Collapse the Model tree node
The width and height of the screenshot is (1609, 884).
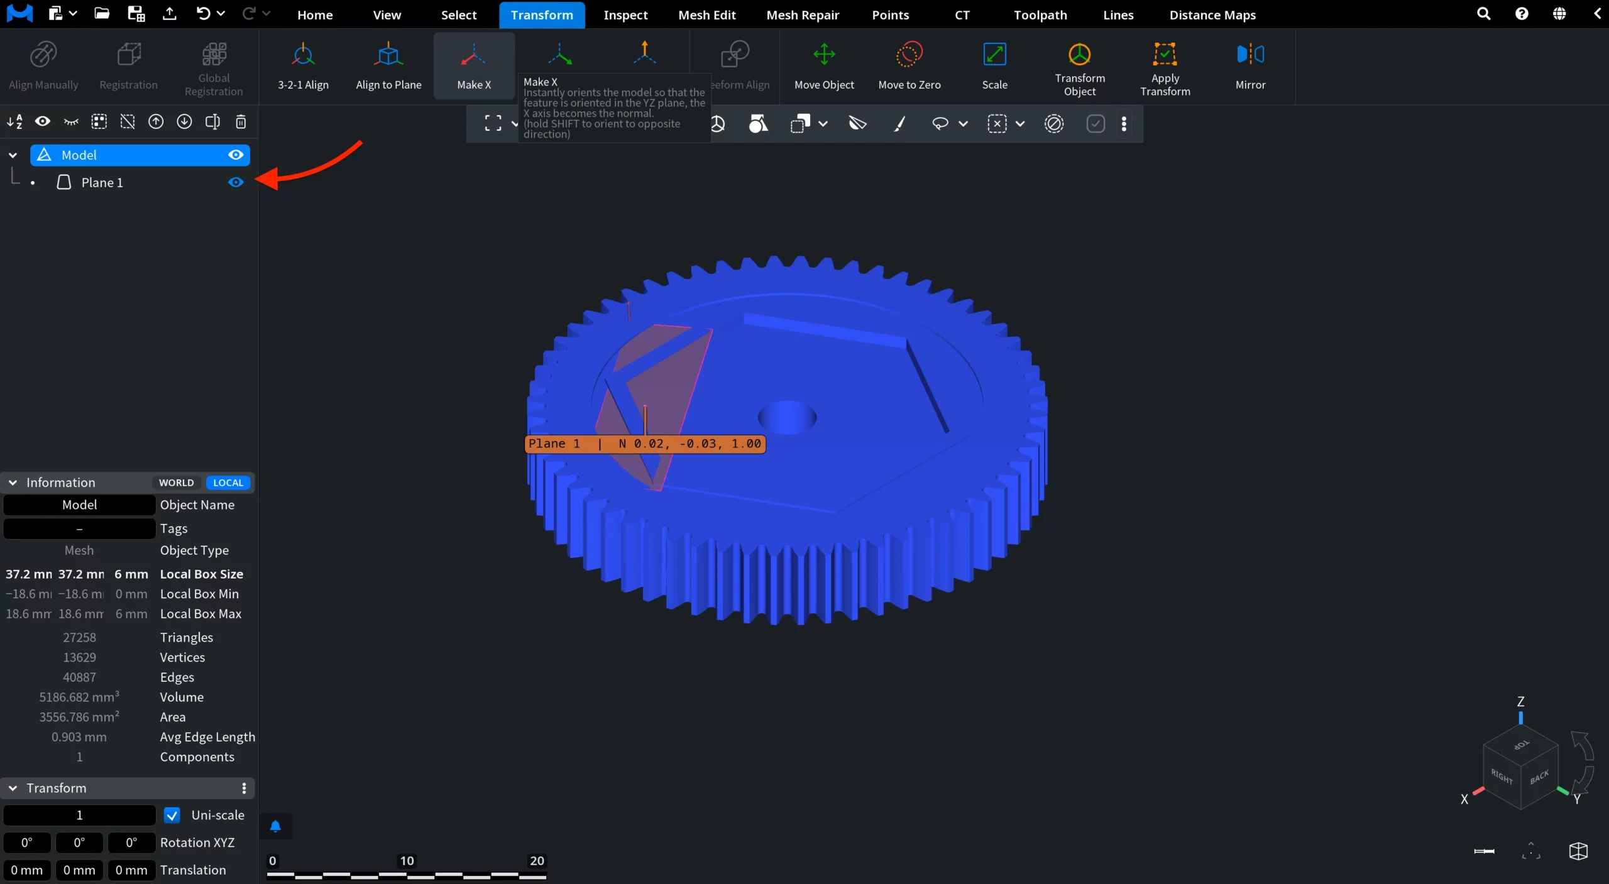(x=13, y=155)
